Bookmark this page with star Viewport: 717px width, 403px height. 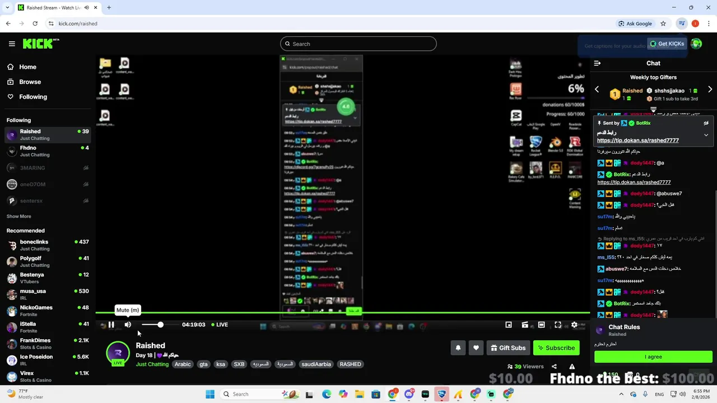click(663, 24)
